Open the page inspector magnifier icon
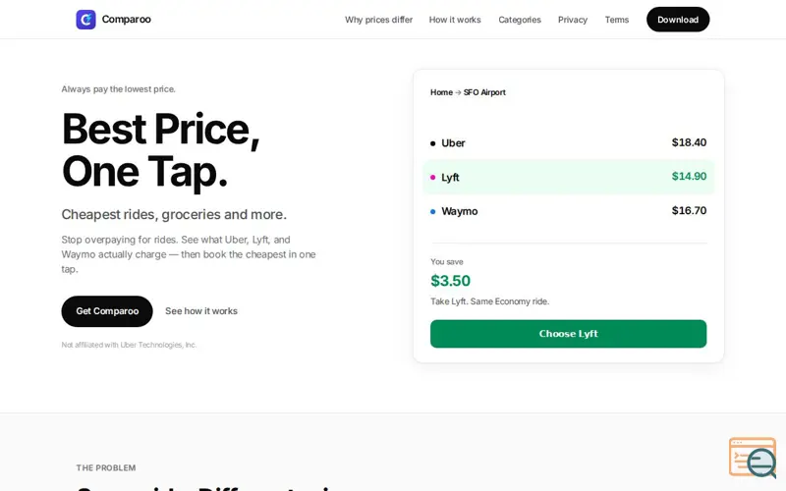 click(x=753, y=458)
